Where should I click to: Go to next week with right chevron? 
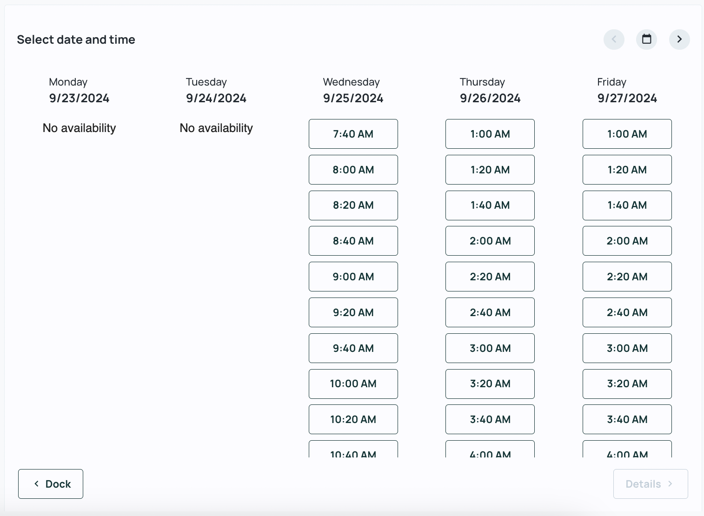[679, 39]
